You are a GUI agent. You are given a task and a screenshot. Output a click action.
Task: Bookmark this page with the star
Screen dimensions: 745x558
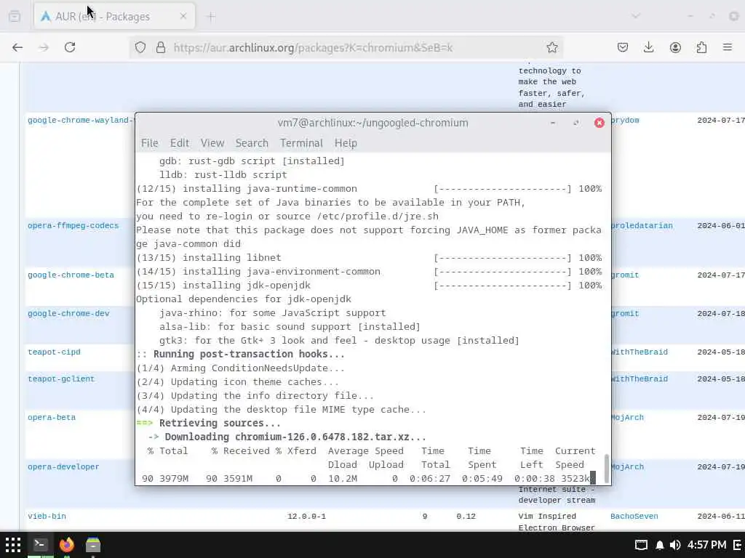tap(551, 47)
